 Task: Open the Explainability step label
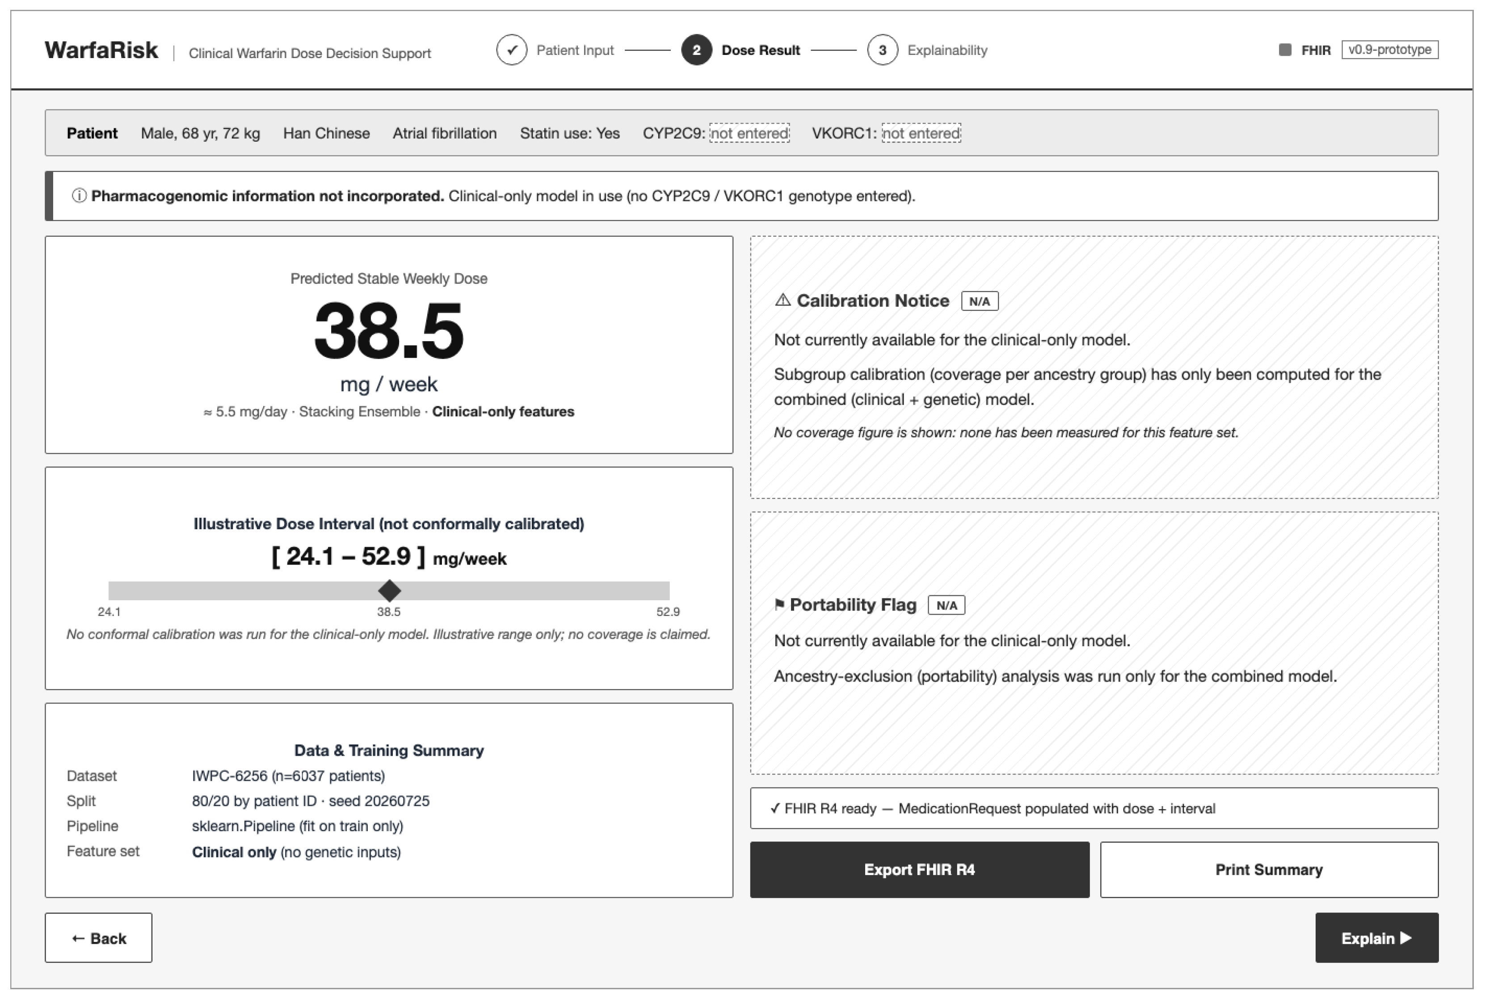pos(947,50)
